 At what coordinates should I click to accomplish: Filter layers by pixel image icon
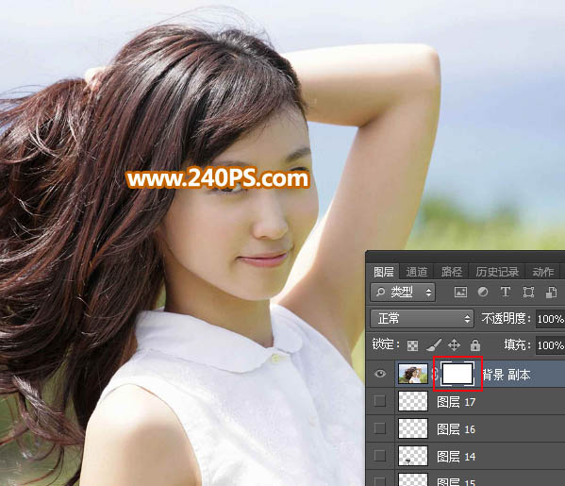click(460, 292)
